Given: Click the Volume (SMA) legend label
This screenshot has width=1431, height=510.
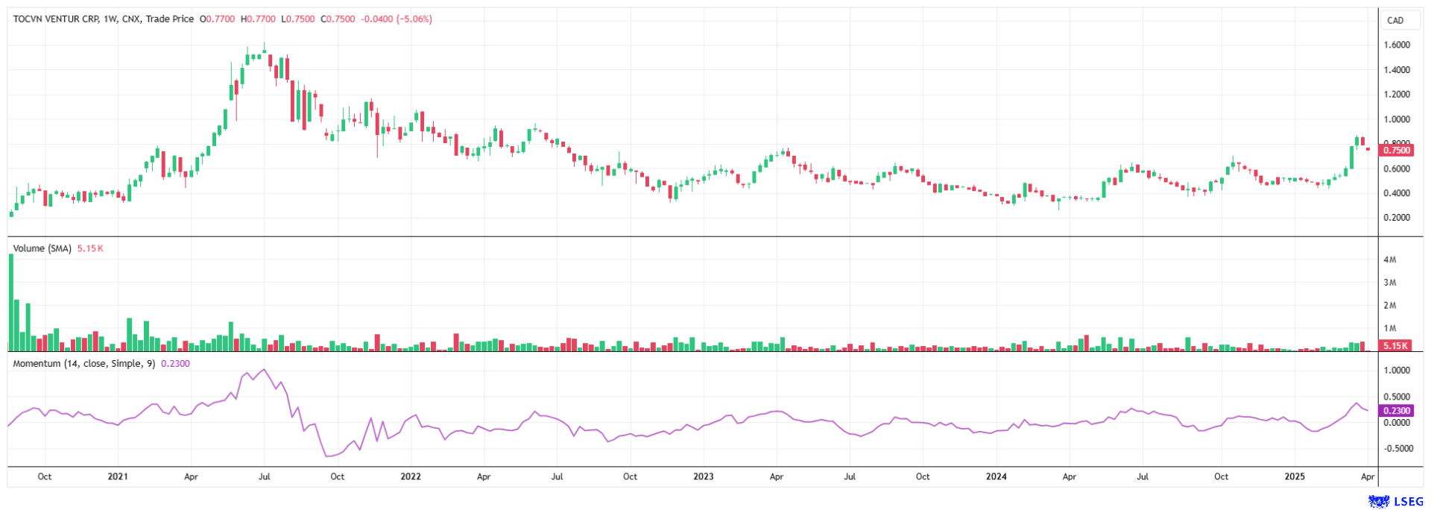Looking at the screenshot, I should pyautogui.click(x=42, y=248).
